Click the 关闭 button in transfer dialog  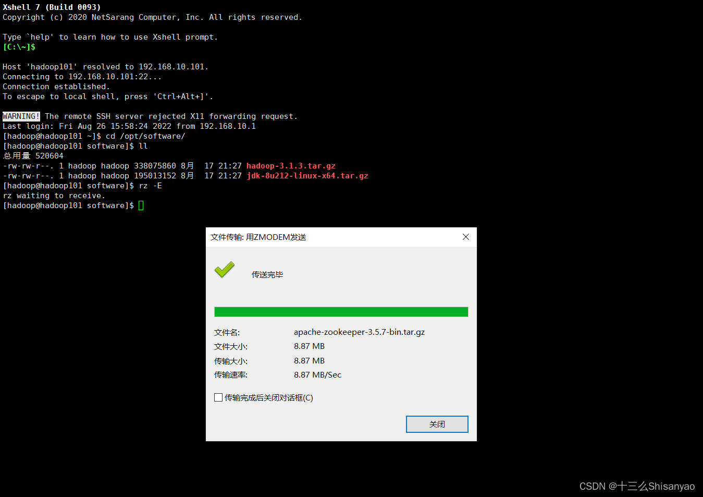437,424
